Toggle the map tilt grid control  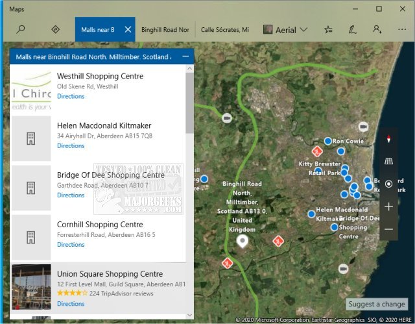click(x=388, y=161)
